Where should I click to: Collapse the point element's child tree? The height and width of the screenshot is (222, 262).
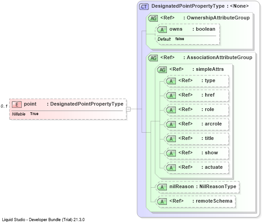[x=129, y=109]
